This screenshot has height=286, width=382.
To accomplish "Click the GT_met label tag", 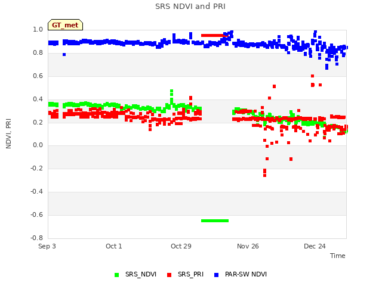I will [65, 25].
